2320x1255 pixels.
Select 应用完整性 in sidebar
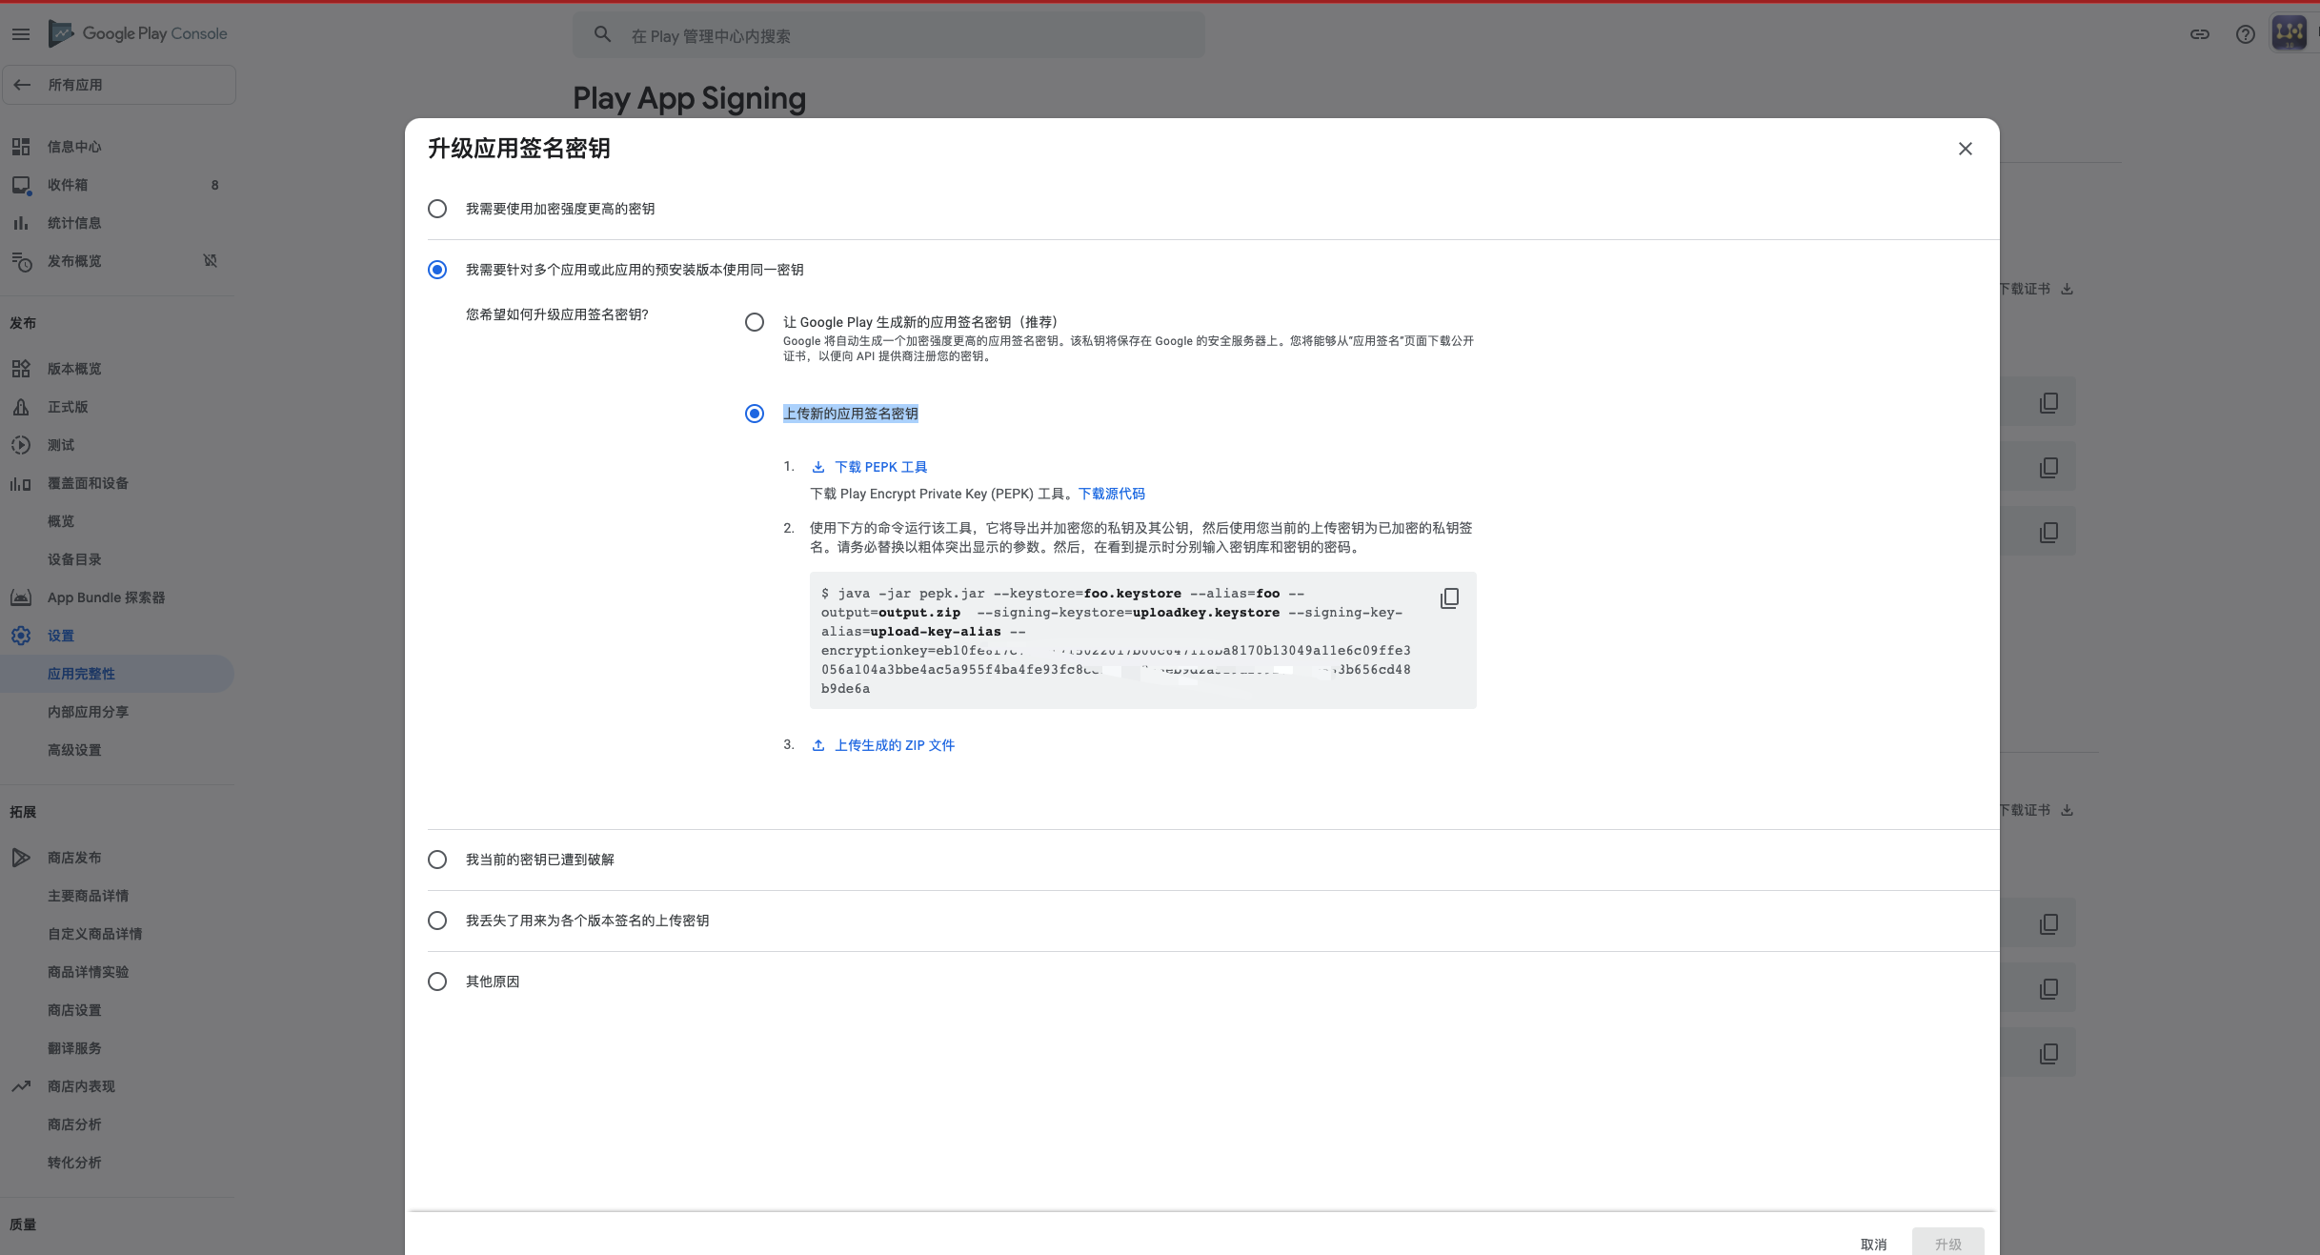coord(117,674)
